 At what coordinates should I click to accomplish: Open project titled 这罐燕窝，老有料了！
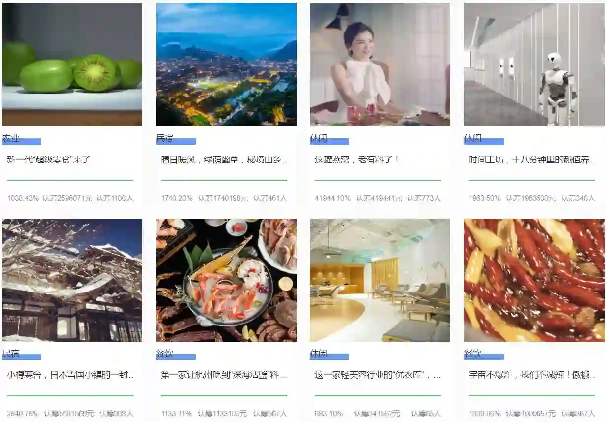point(357,160)
